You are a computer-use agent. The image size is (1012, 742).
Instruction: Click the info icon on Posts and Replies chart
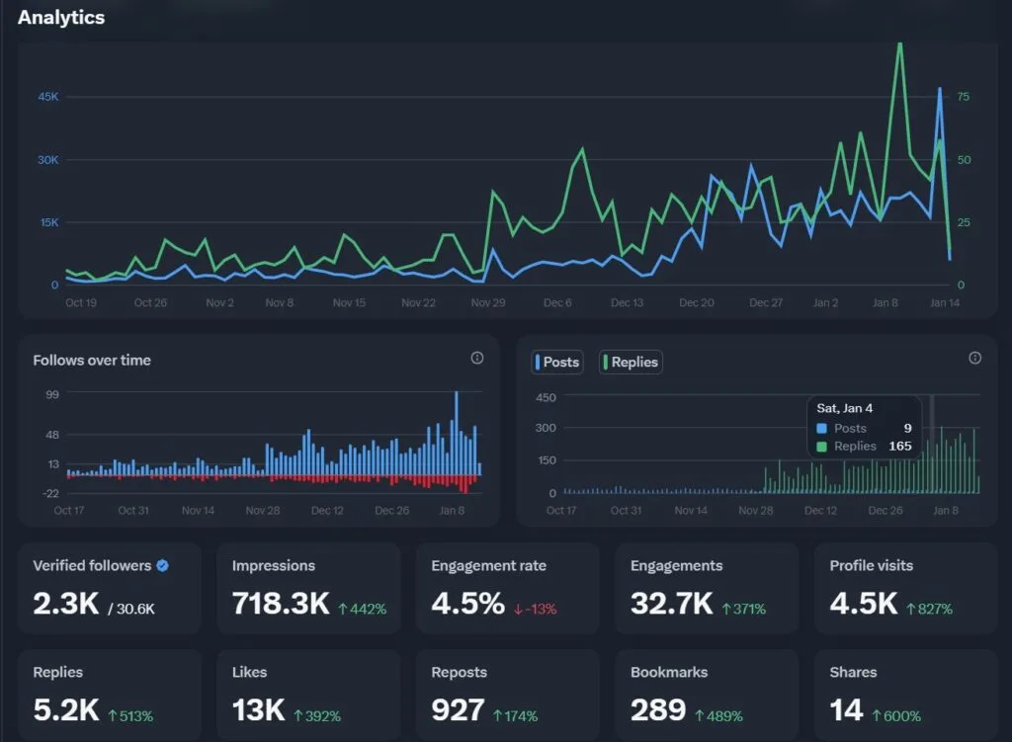tap(975, 359)
